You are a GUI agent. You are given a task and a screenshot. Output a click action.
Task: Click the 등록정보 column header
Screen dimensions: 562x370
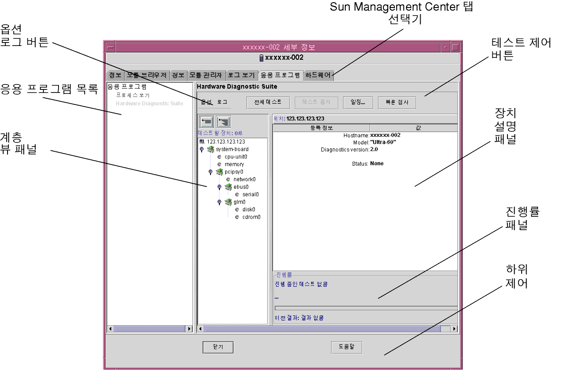[x=321, y=128]
